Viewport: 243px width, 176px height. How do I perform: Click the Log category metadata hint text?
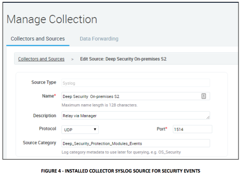coord(121,152)
